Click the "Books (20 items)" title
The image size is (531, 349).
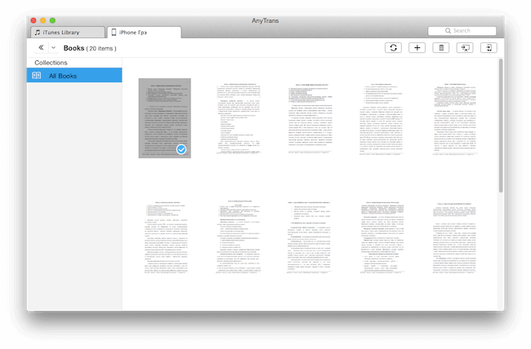click(90, 48)
